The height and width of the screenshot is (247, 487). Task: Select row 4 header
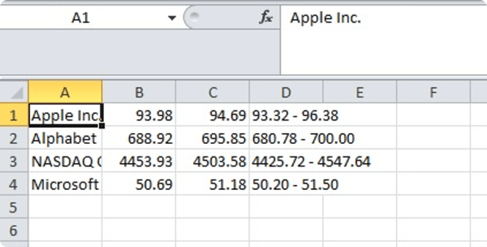(14, 184)
